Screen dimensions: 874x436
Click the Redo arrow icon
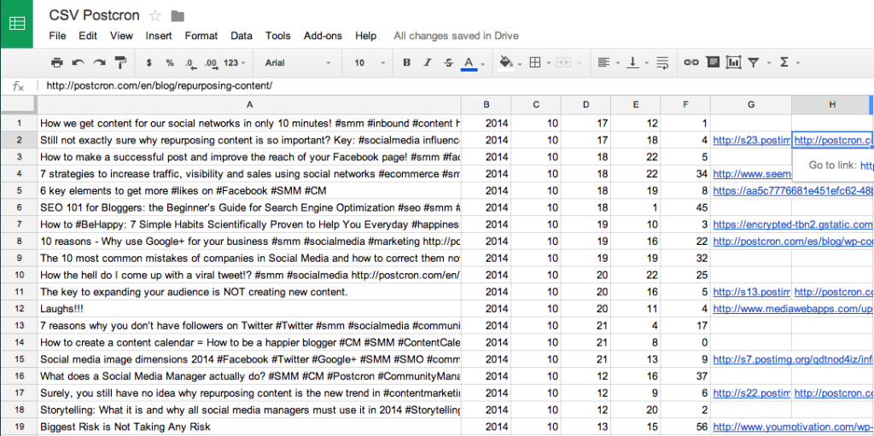[99, 62]
